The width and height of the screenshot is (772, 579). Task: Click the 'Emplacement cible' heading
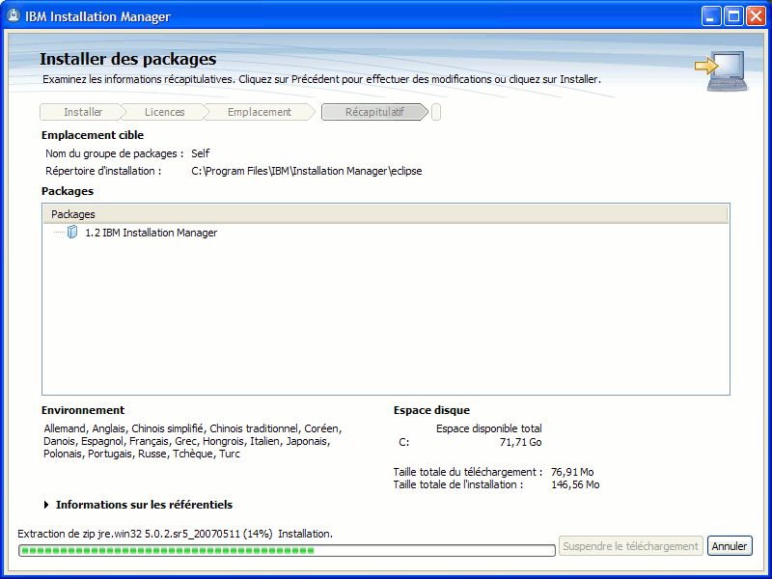tap(93, 135)
